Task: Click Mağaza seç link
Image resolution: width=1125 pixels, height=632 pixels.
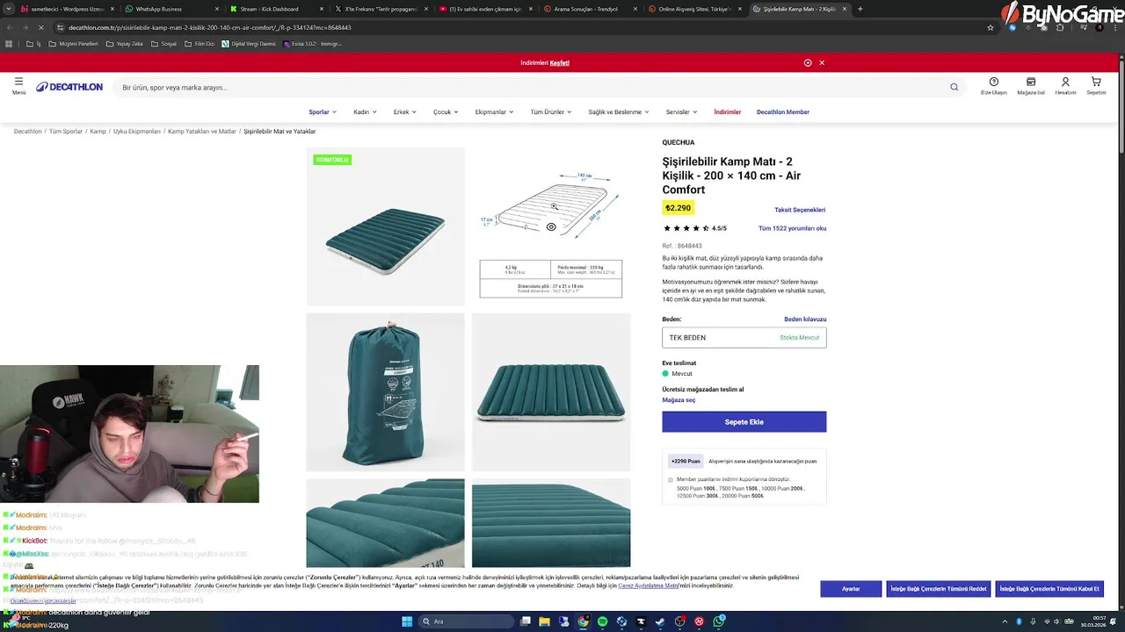Action: click(x=679, y=400)
